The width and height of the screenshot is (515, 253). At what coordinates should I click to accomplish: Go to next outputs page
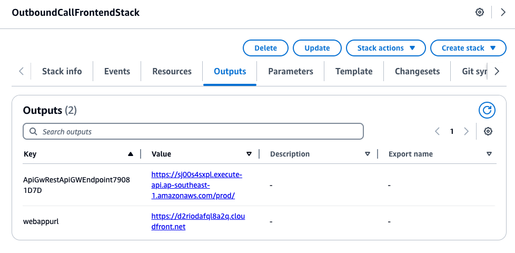pos(466,131)
